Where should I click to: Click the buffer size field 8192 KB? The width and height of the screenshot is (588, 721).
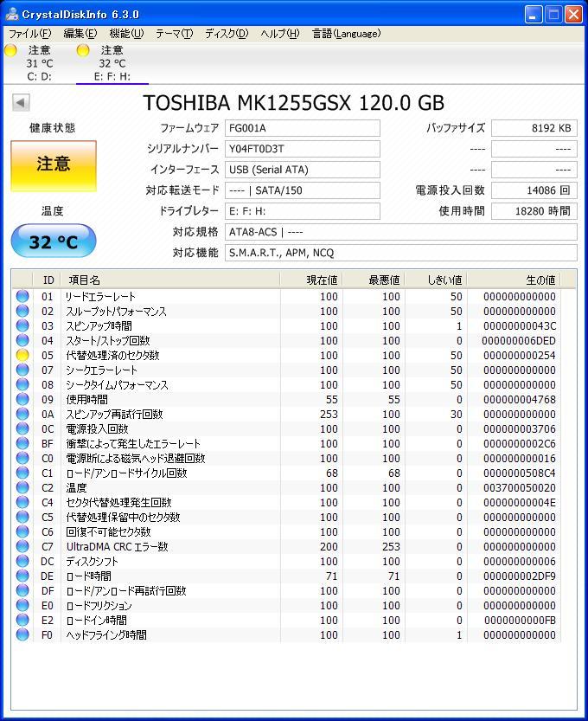point(534,128)
